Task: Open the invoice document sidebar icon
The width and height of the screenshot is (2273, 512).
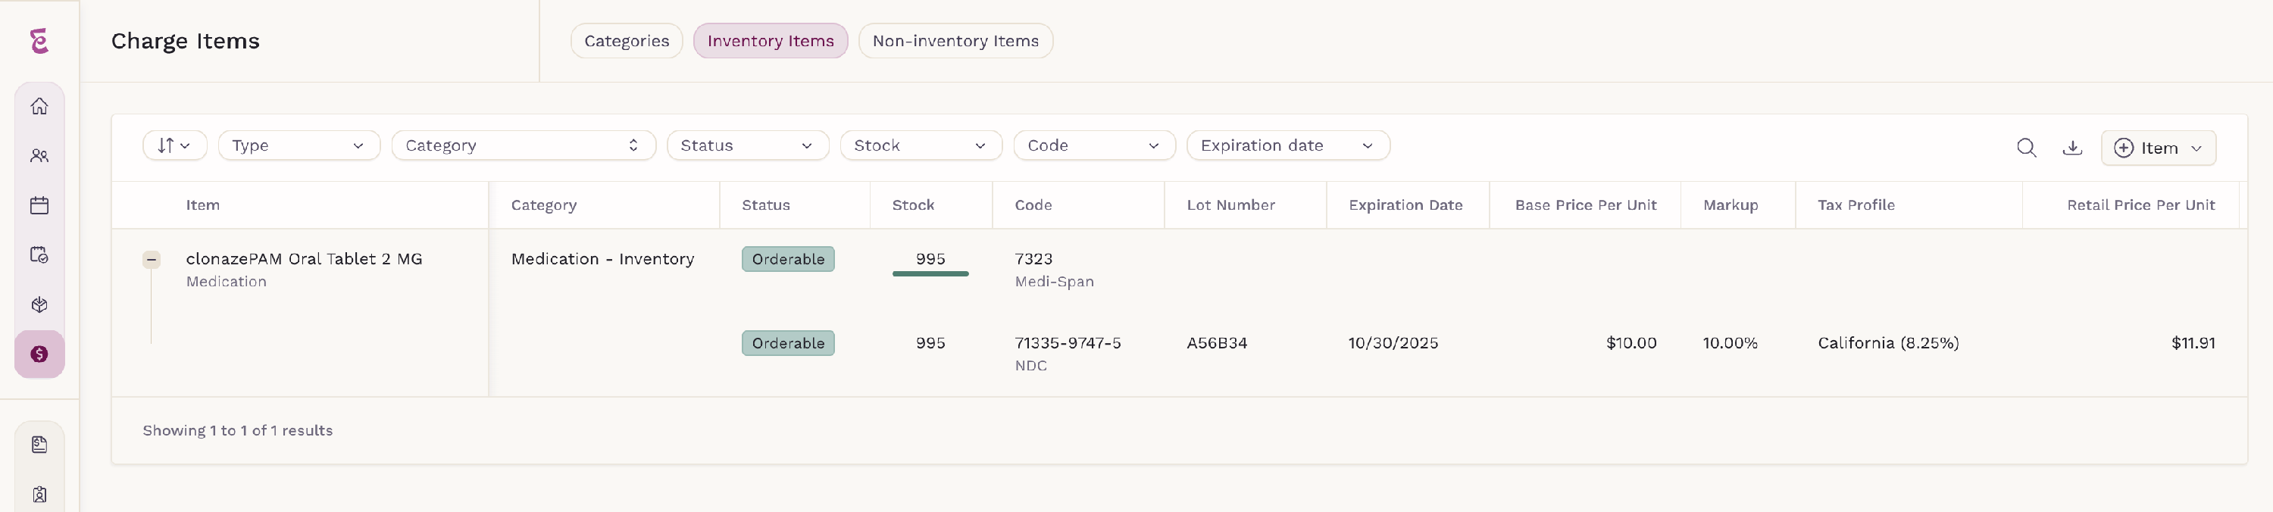Action: (39, 445)
